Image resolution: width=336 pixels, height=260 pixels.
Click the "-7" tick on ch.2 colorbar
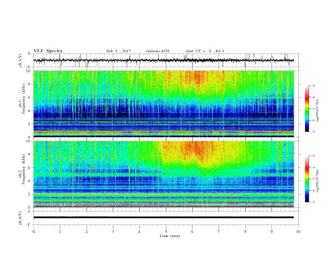pyautogui.click(x=313, y=202)
